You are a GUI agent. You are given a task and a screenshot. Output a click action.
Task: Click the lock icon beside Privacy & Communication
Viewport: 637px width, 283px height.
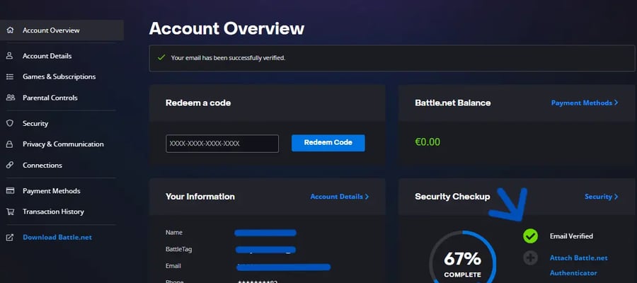click(10, 144)
